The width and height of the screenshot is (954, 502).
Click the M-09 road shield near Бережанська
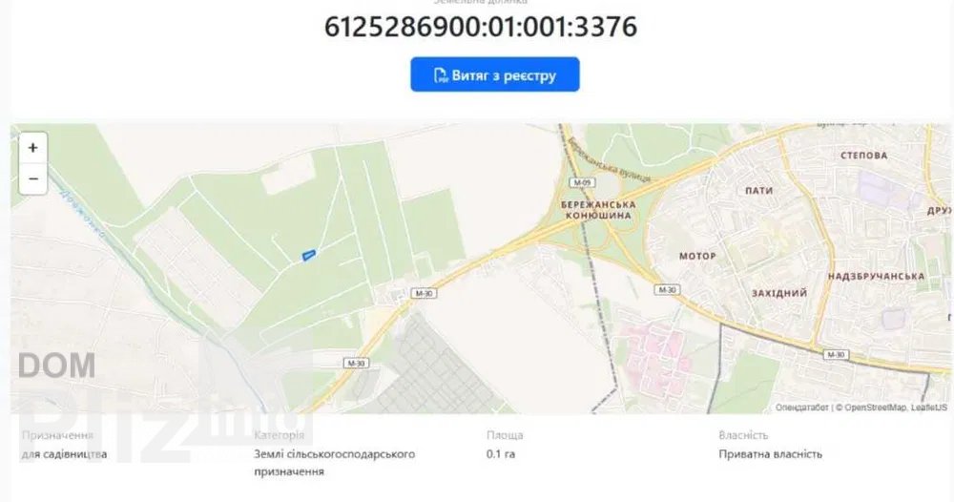pyautogui.click(x=582, y=182)
